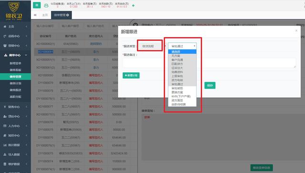
Task: Click the double-arrow tab scroll back icon
Action: coord(35,15)
